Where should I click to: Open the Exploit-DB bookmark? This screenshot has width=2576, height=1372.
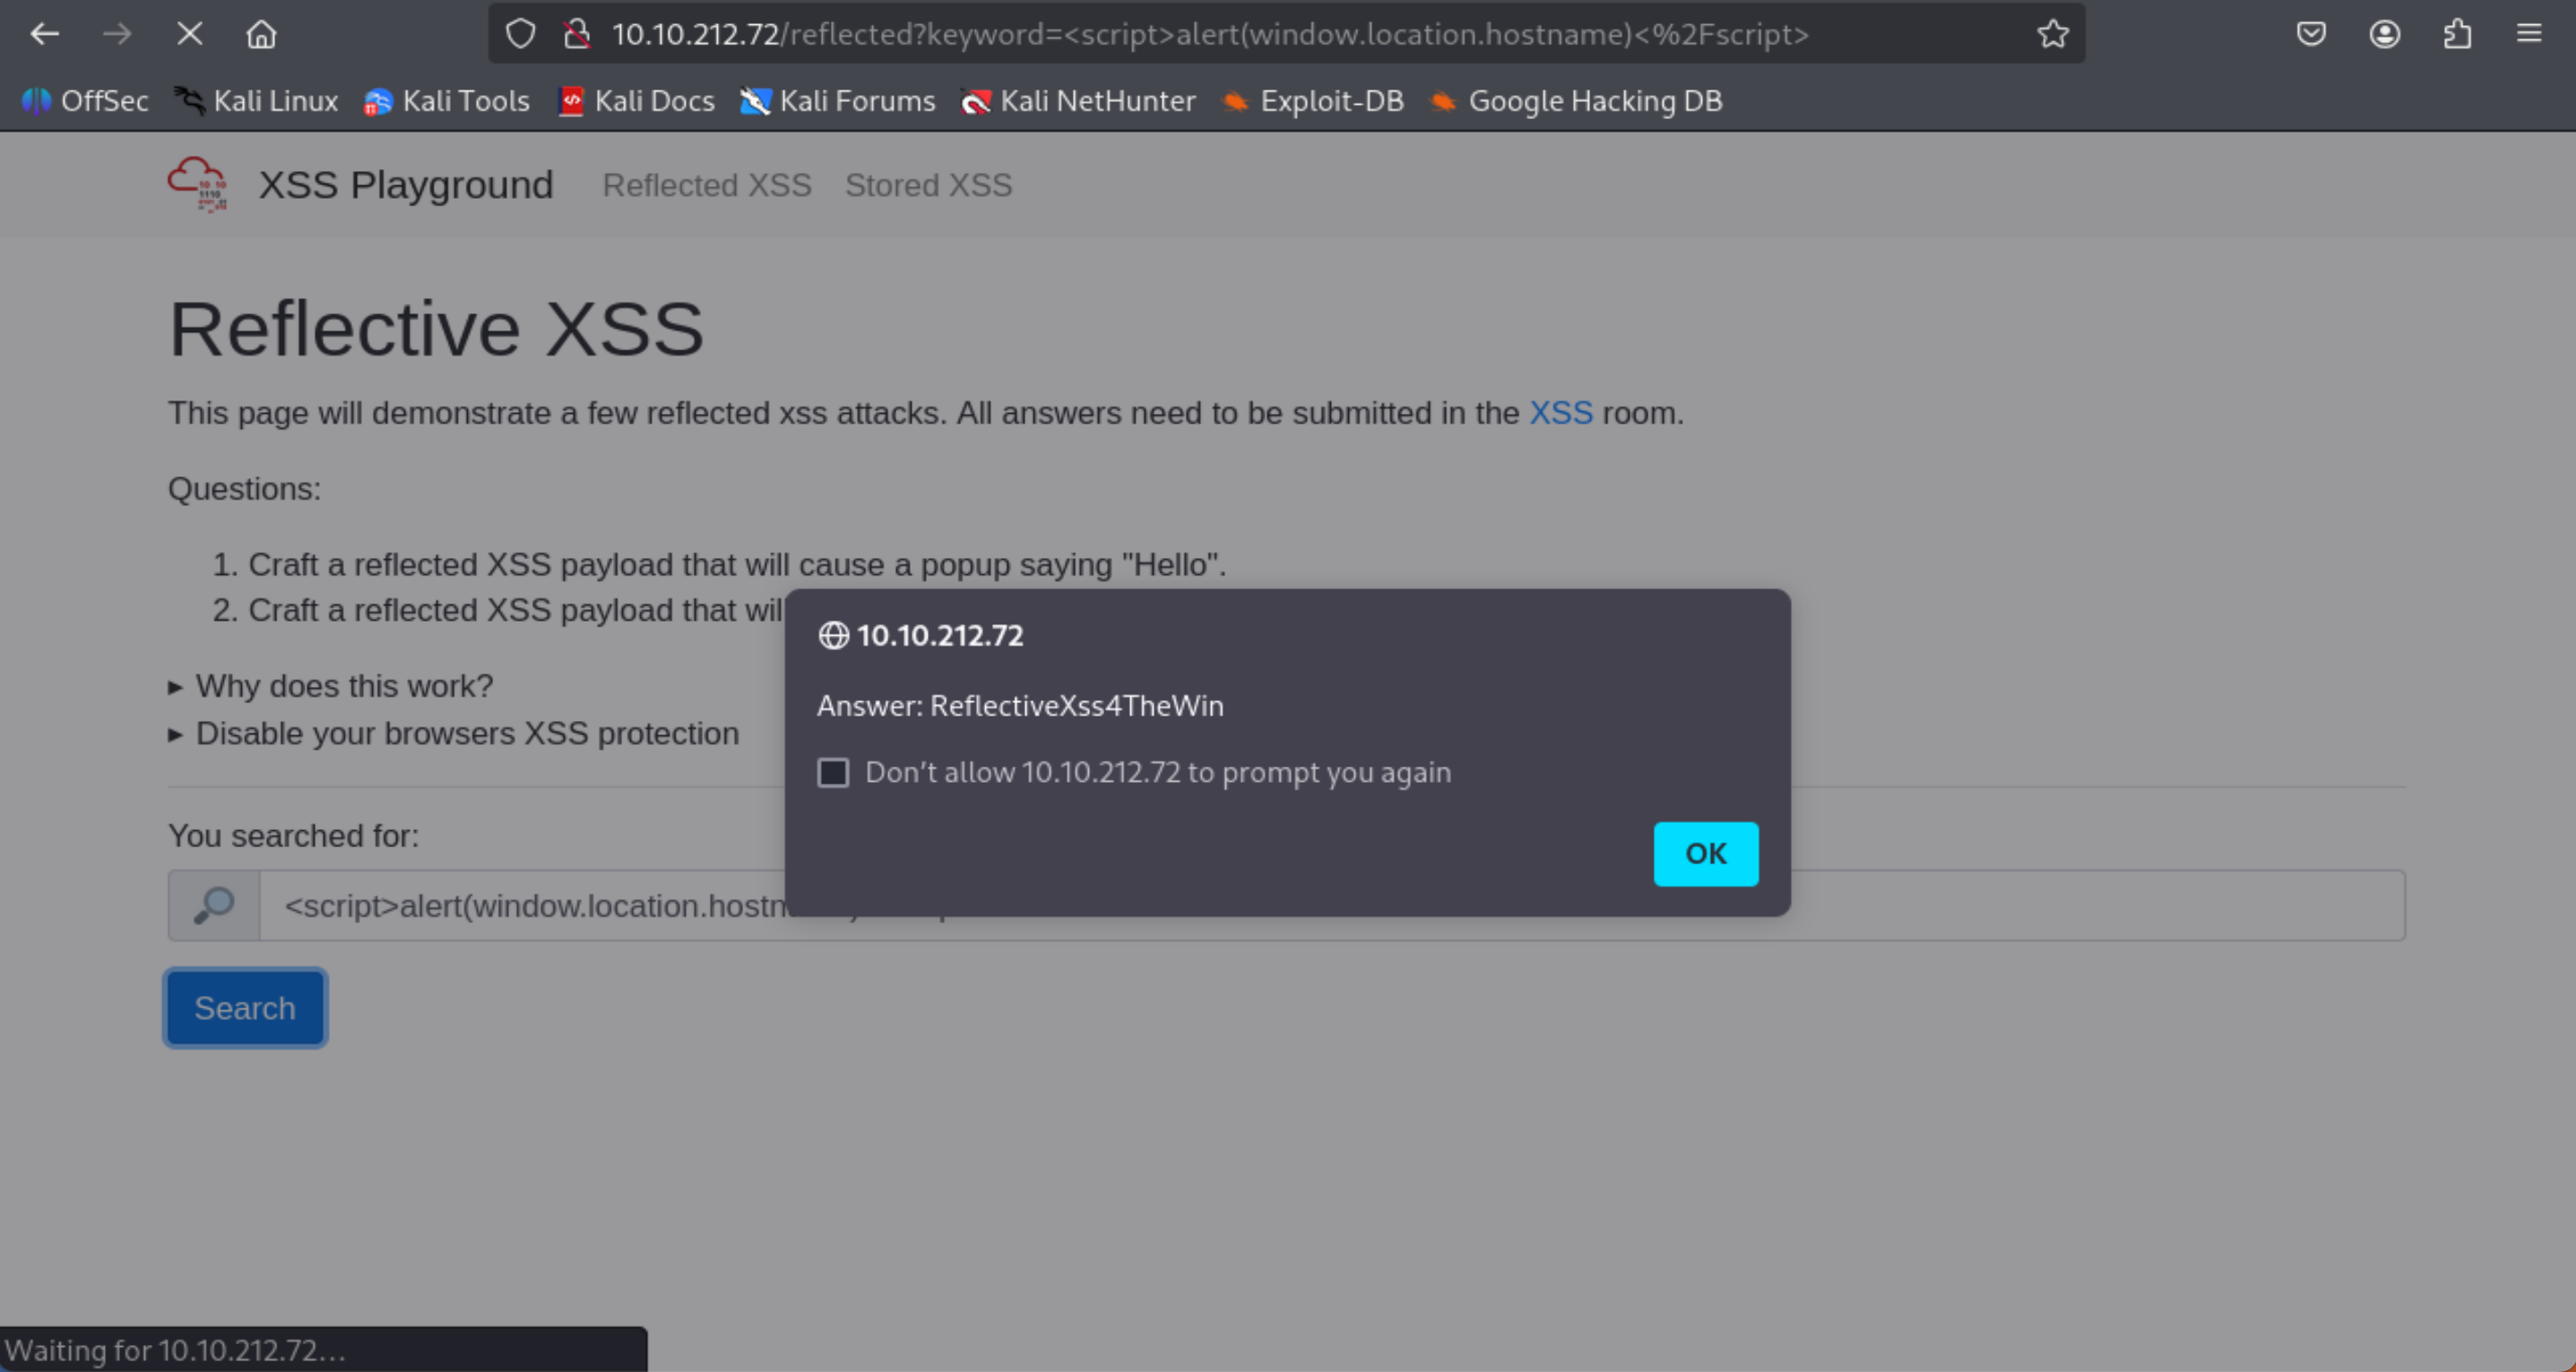pos(1314,101)
